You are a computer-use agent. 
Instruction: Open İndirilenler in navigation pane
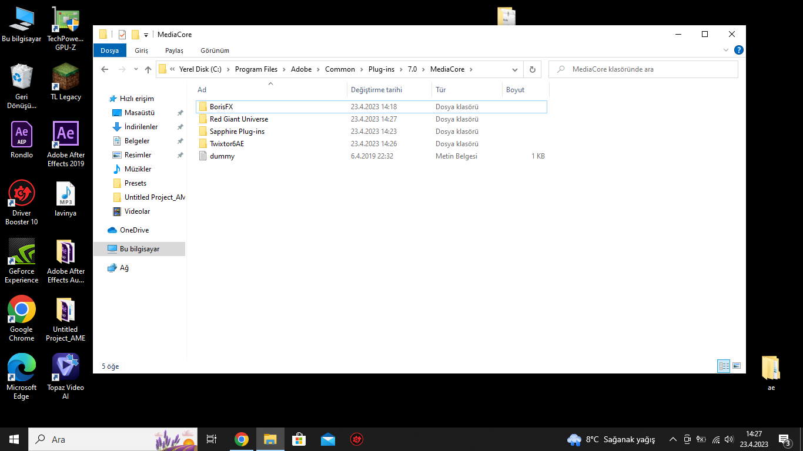[140, 127]
